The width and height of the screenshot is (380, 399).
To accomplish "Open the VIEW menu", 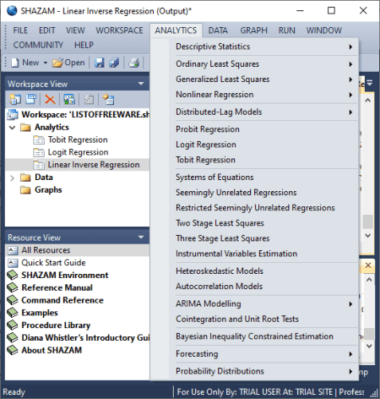I will (75, 30).
